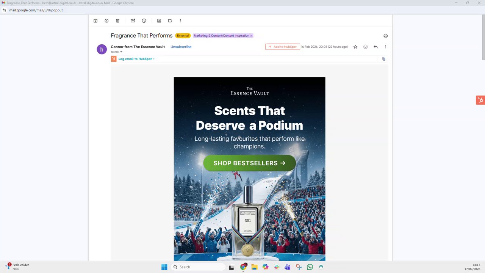This screenshot has height=273, width=485.
Task: Open Task View on taskbar
Action: 232,267
